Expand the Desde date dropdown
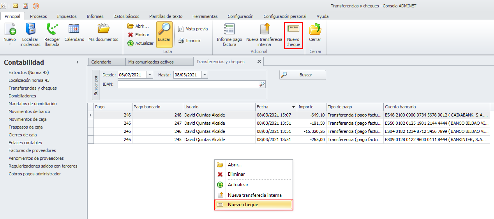The width and height of the screenshot is (494, 219). point(150,75)
